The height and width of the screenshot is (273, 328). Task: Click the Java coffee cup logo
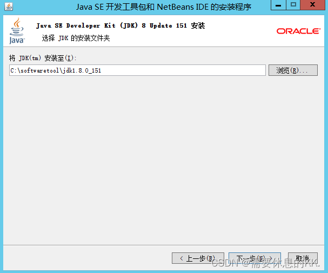tap(17, 31)
